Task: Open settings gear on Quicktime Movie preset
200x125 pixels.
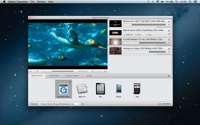Action: pyautogui.click(x=70, y=82)
